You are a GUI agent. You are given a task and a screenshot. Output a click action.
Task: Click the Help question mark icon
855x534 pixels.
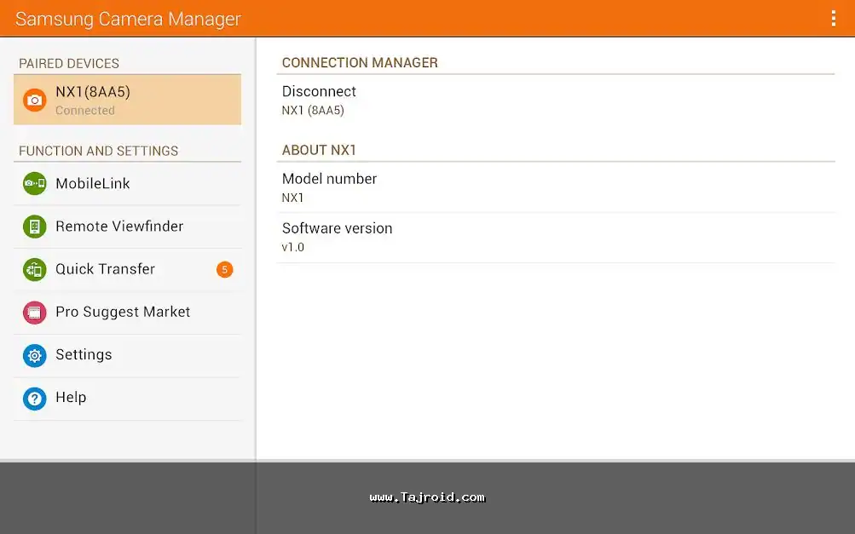point(34,398)
